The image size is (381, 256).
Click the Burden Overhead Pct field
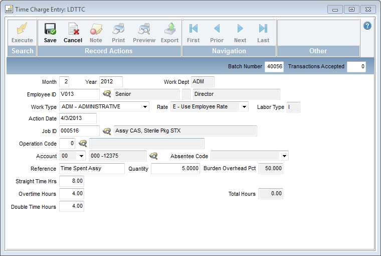[x=271, y=168]
